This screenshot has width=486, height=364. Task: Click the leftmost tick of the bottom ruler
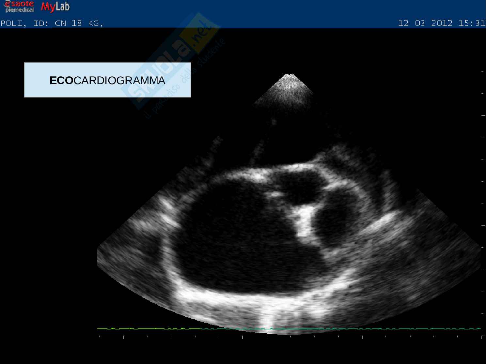(99, 337)
